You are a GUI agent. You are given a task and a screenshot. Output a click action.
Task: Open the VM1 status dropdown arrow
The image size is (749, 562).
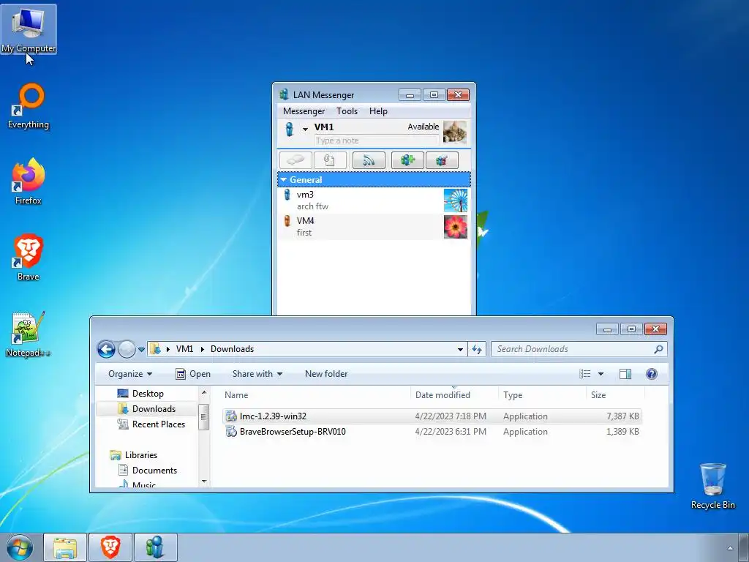click(x=305, y=129)
